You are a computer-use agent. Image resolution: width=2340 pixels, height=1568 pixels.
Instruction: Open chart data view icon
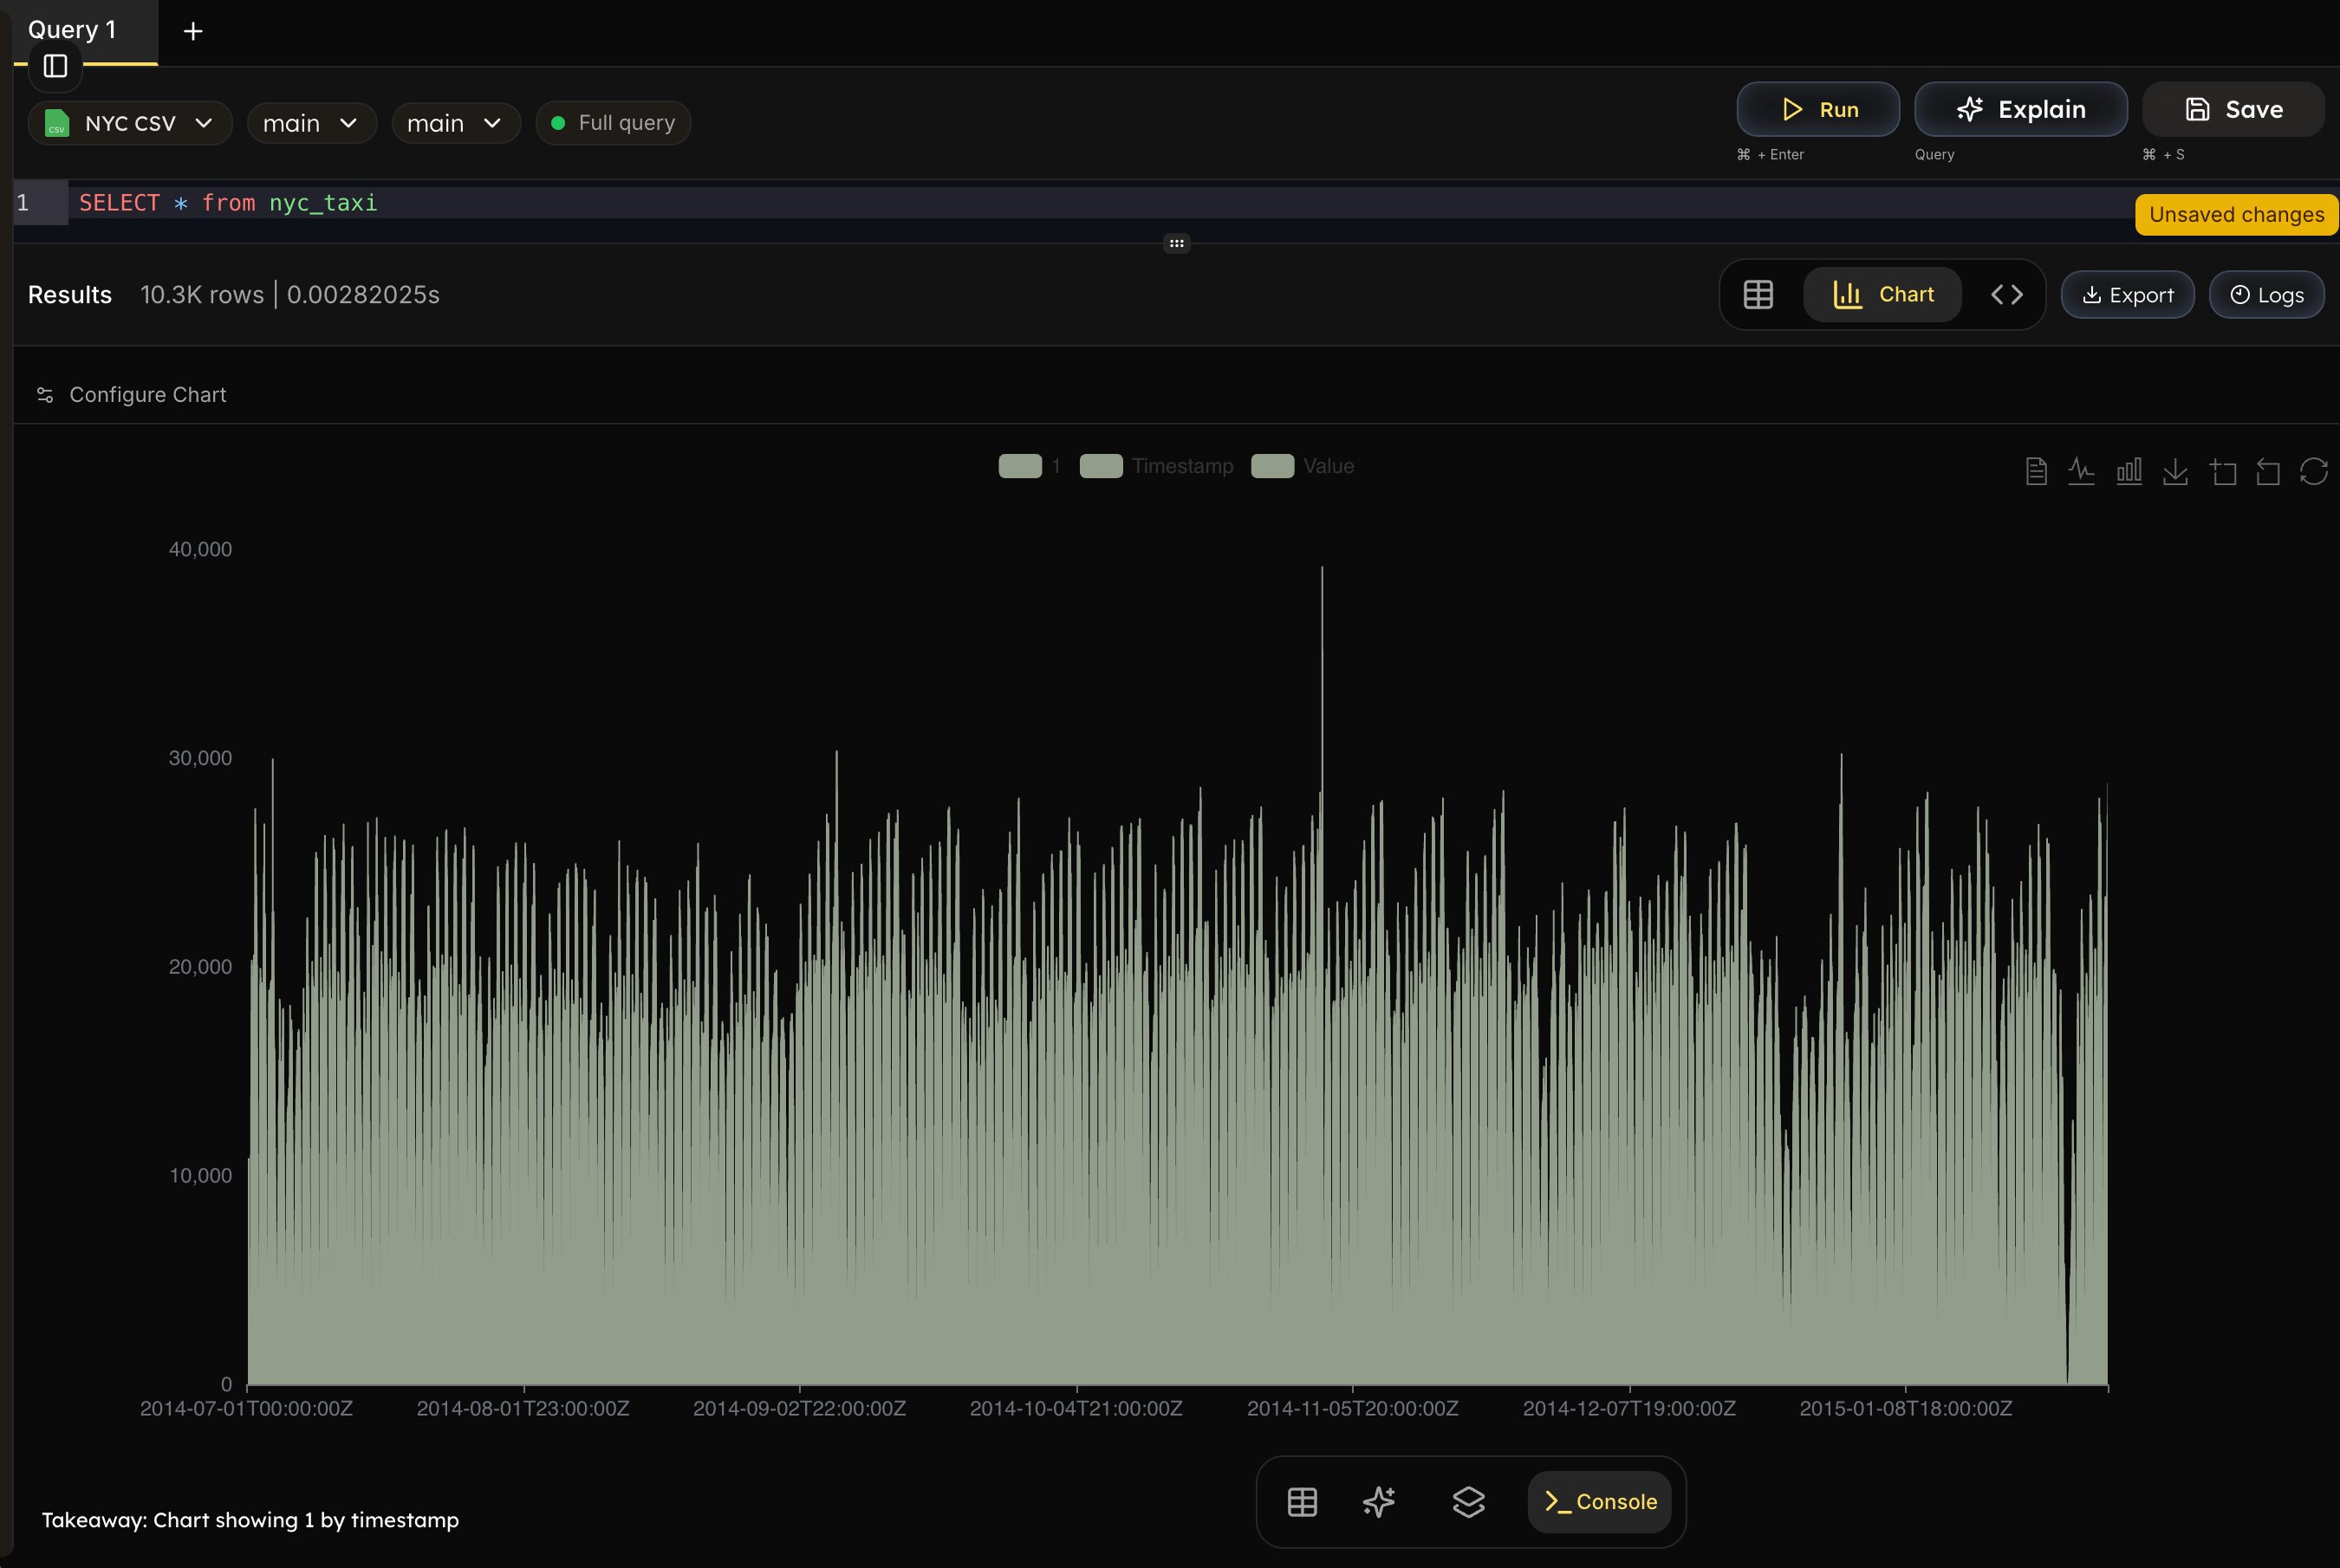2036,471
